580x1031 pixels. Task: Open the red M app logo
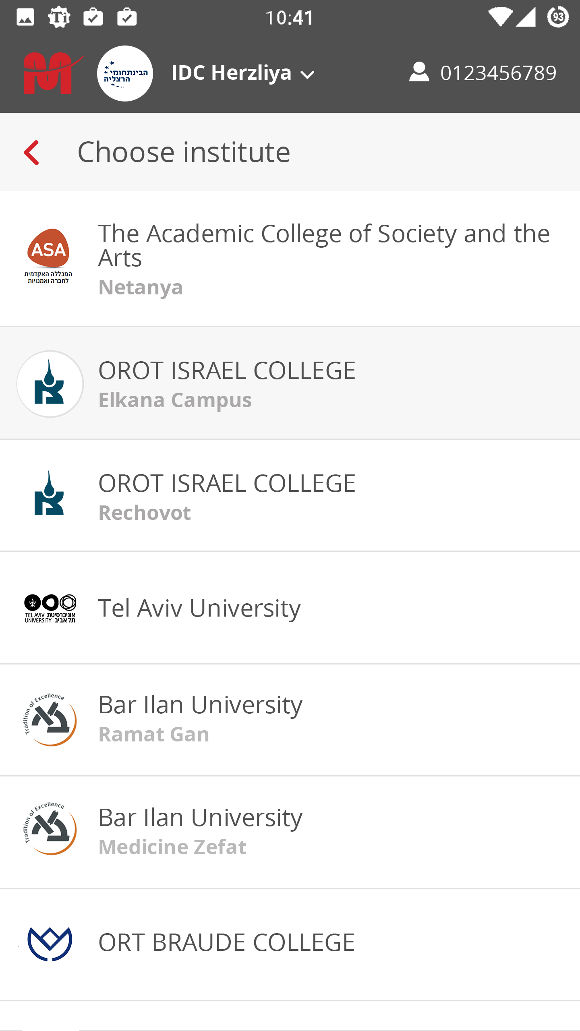click(x=52, y=73)
